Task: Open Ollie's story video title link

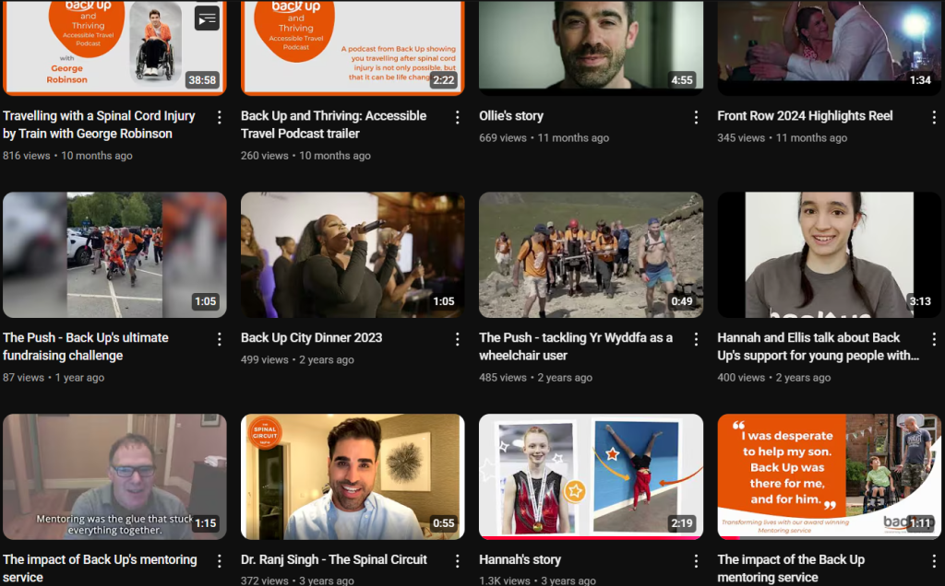Action: (511, 116)
